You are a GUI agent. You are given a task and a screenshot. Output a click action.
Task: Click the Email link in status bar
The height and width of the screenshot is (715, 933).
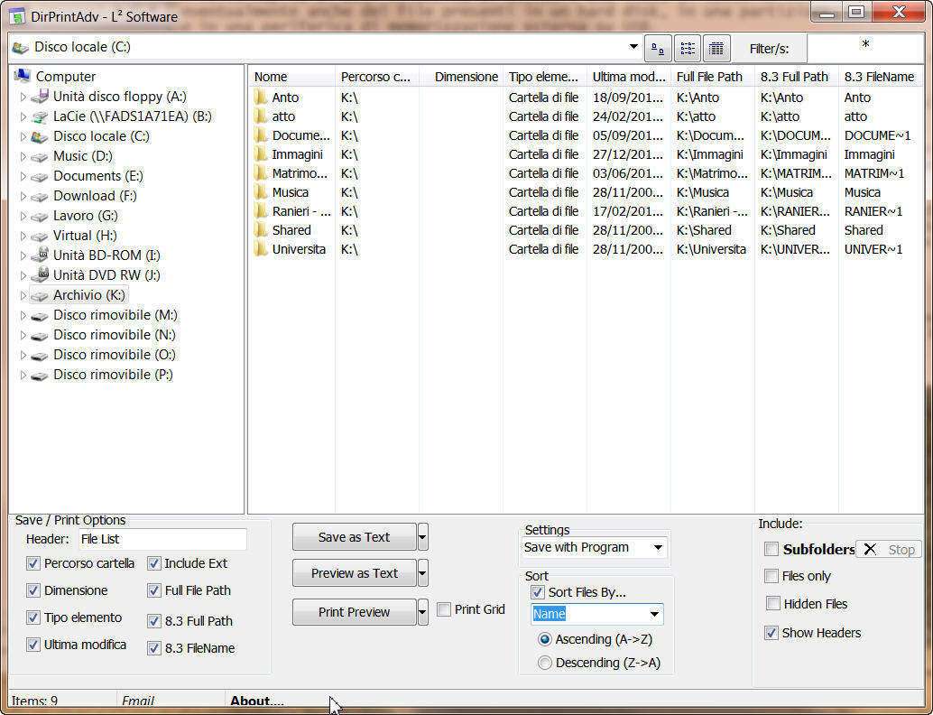[x=138, y=701]
